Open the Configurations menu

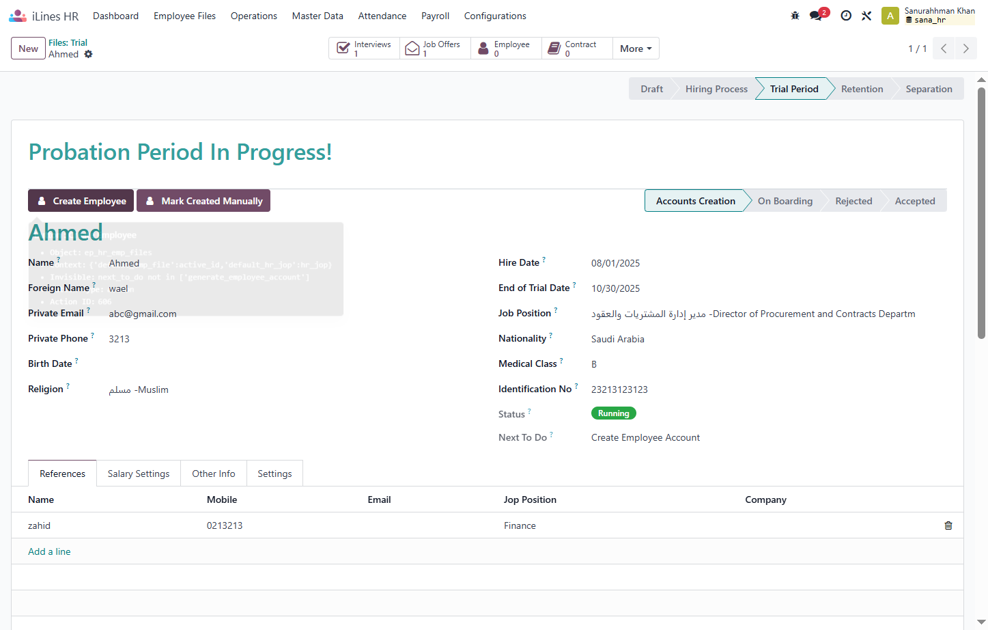495,16
